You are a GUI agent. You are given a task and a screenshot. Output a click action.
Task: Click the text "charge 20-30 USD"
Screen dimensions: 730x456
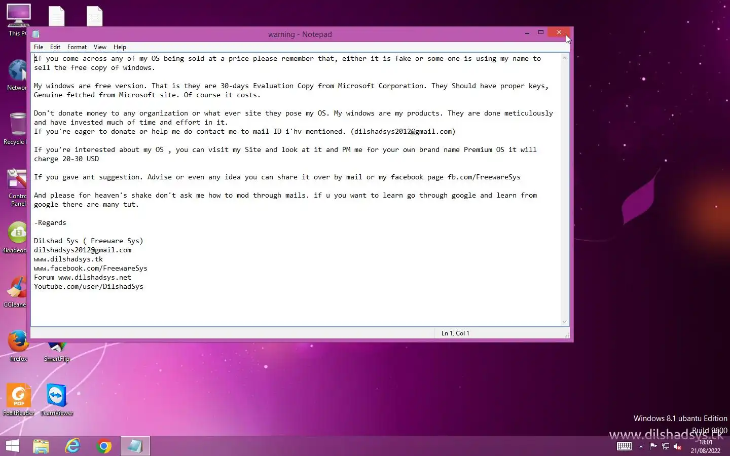[x=66, y=159]
